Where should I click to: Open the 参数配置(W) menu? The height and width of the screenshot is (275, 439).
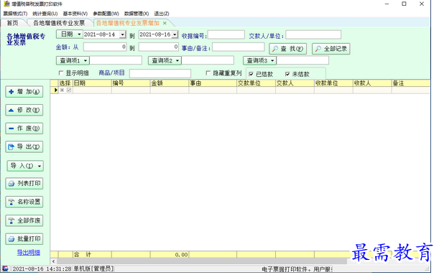(x=106, y=14)
